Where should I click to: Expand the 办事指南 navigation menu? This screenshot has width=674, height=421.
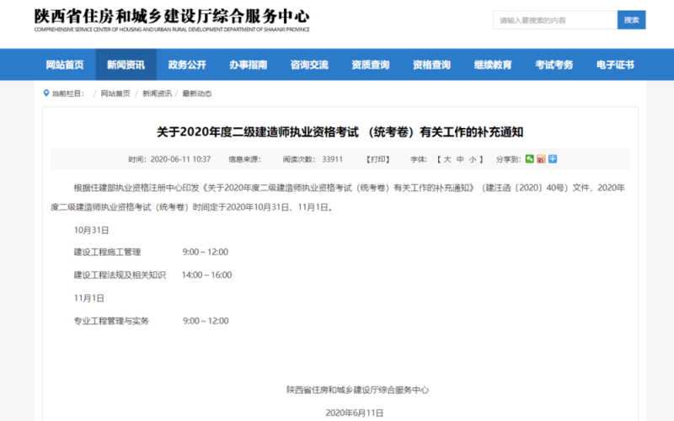(x=248, y=65)
